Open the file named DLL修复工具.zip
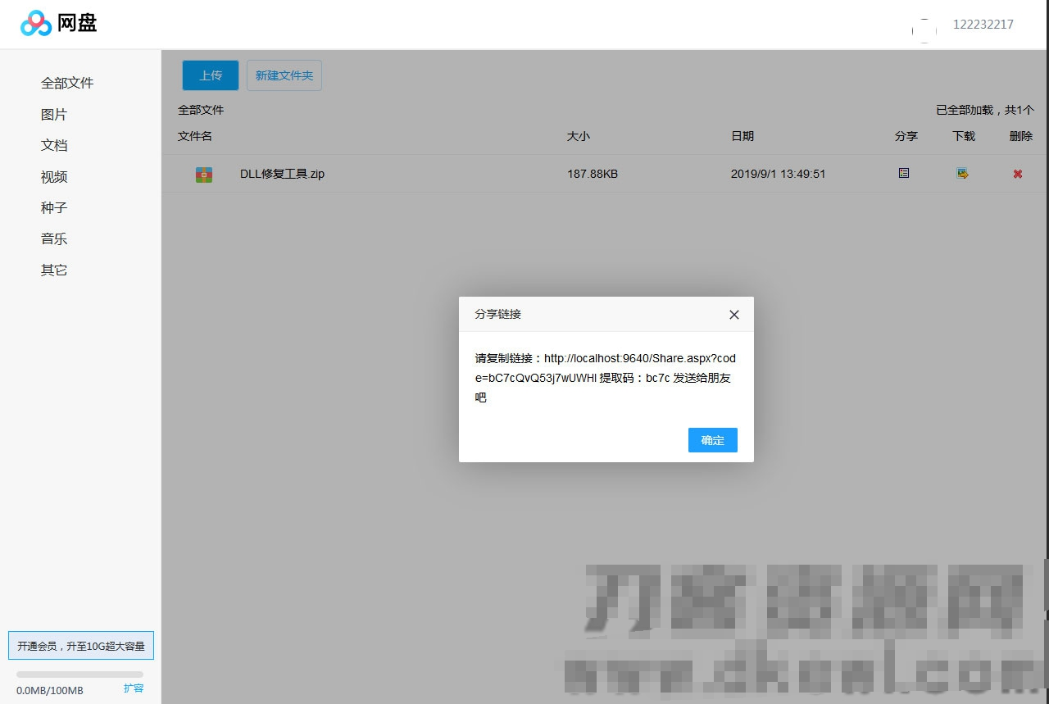The height and width of the screenshot is (704, 1049). [x=282, y=174]
